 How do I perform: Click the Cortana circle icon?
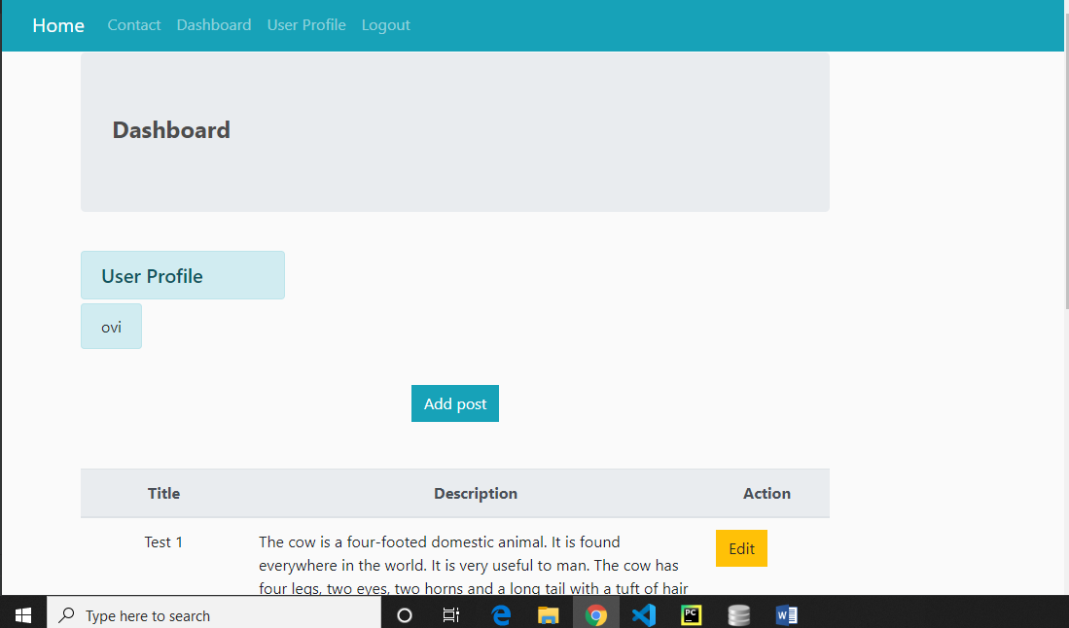click(405, 614)
